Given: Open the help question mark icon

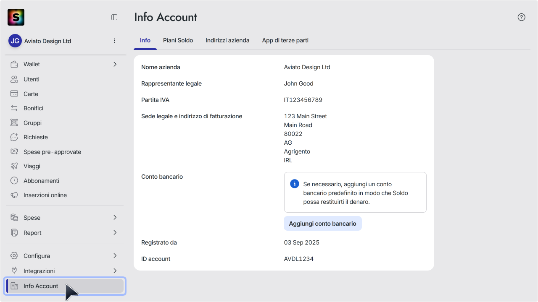Looking at the screenshot, I should [522, 17].
